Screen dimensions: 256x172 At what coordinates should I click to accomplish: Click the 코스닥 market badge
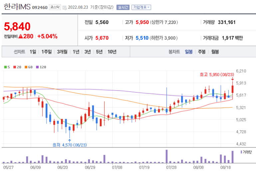pos(55,7)
